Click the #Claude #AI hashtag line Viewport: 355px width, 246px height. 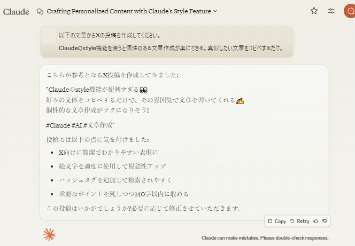[81, 125]
